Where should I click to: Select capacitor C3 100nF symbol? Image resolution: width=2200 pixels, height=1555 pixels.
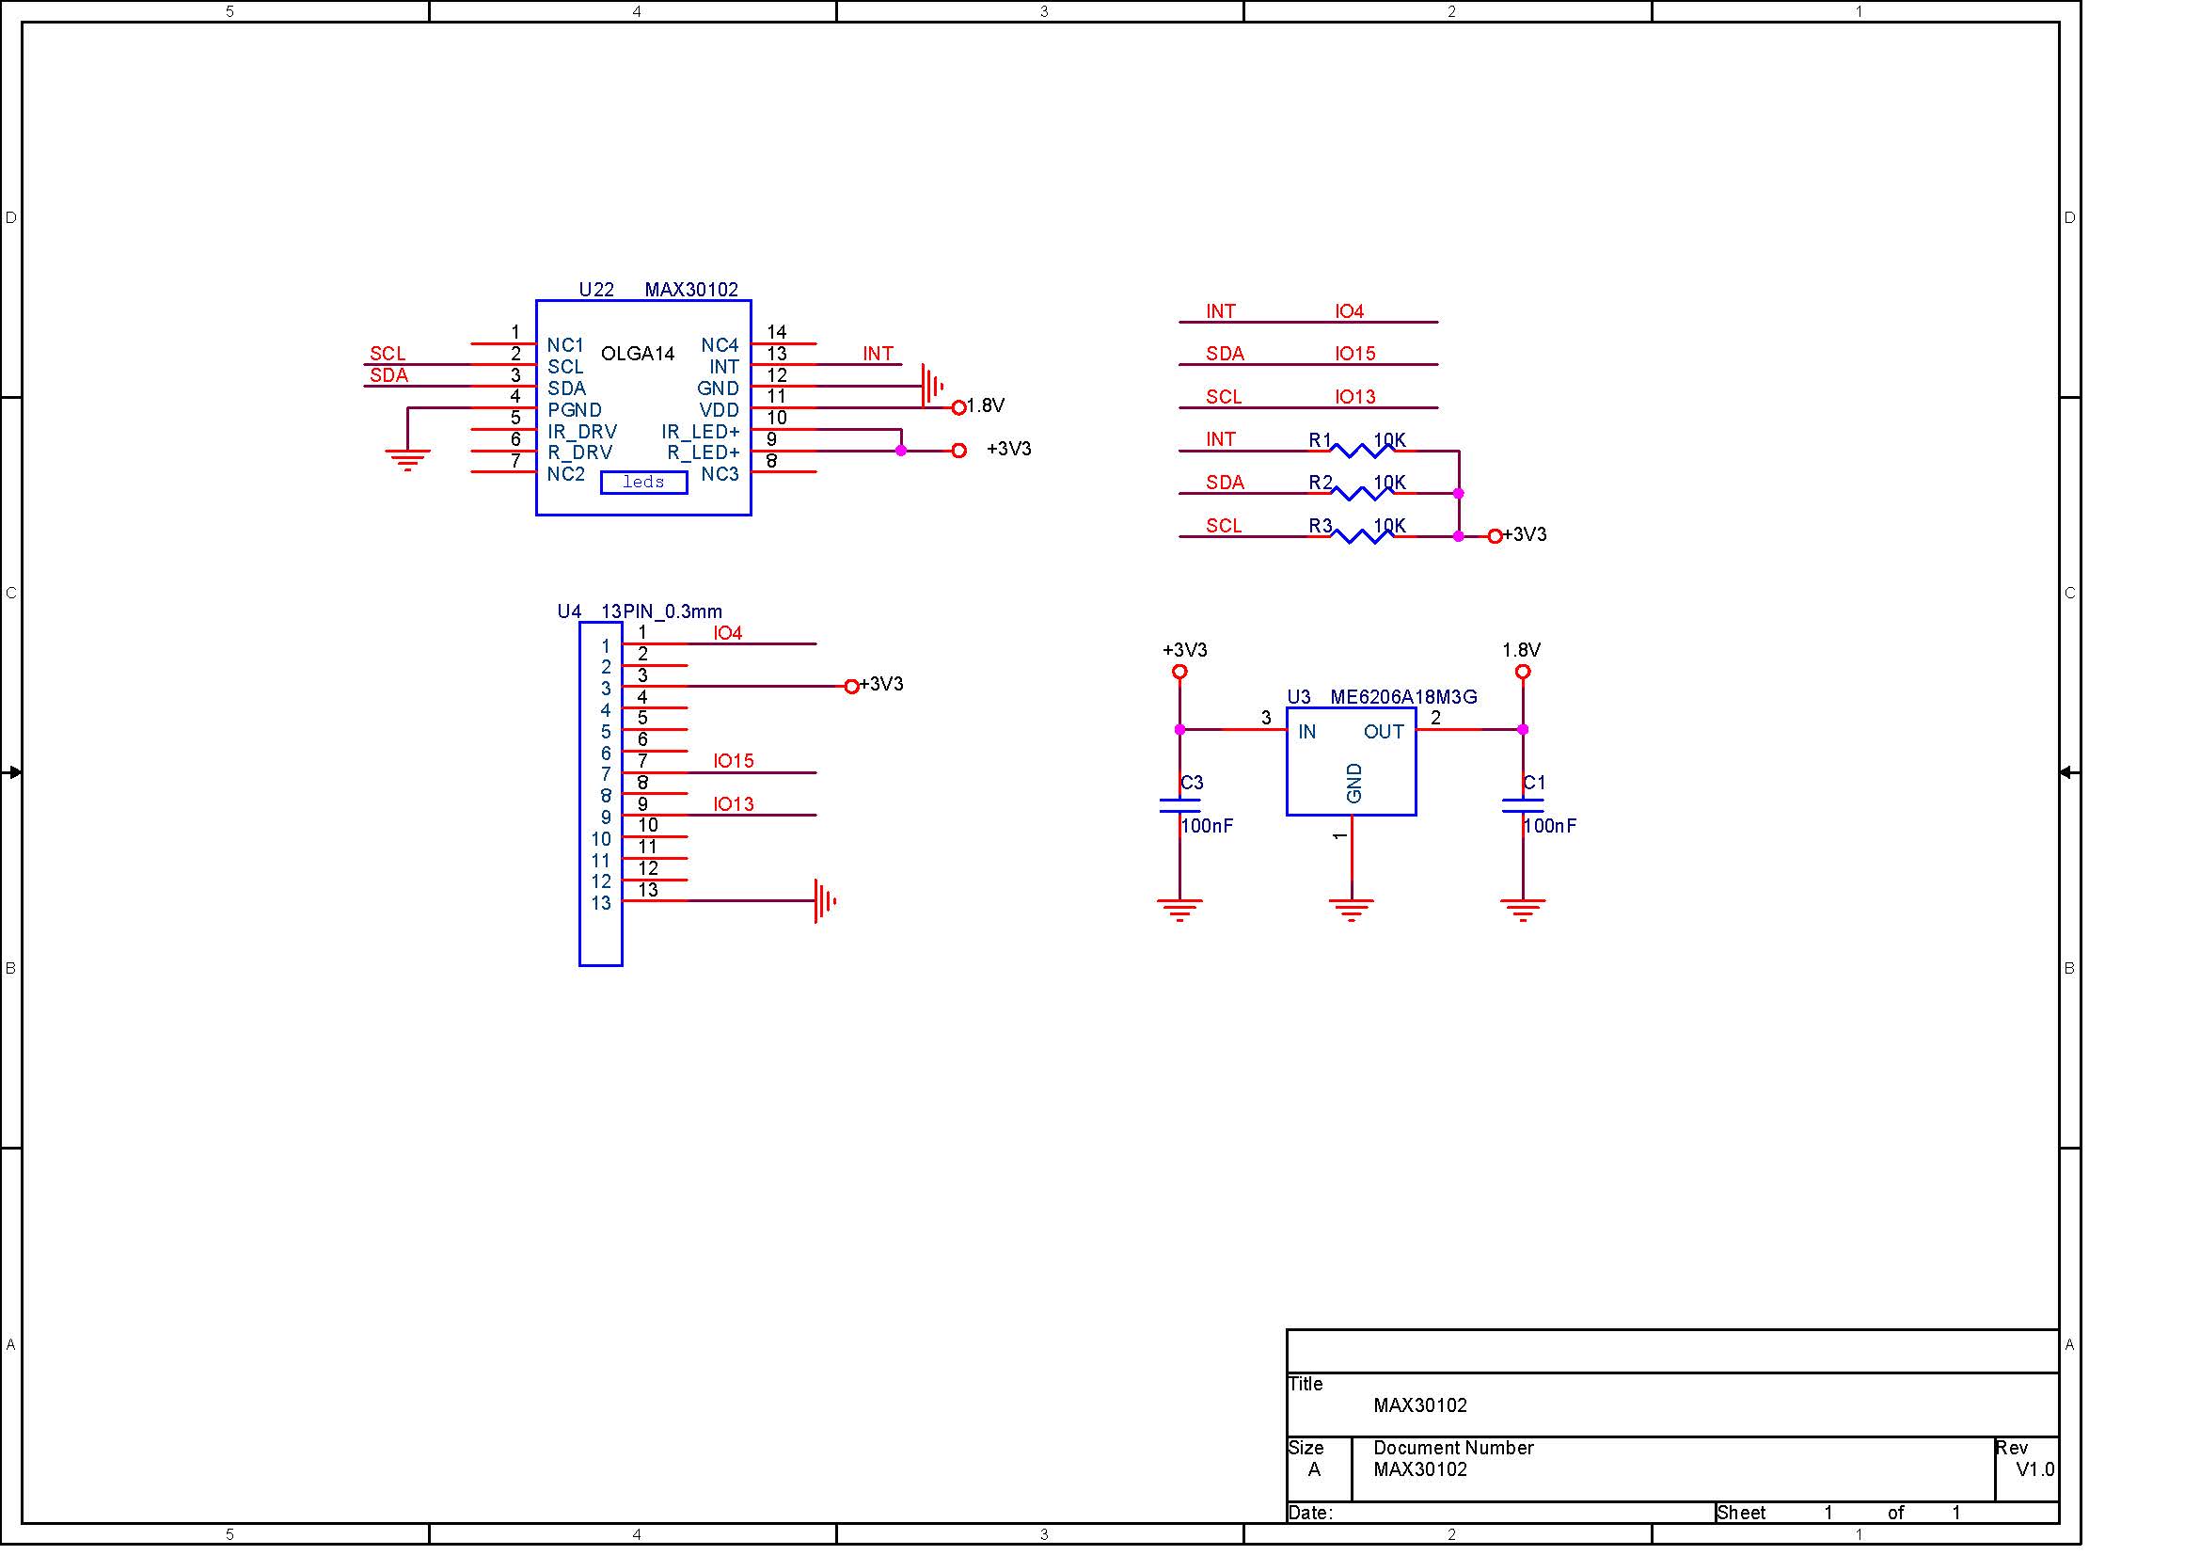click(x=1179, y=806)
